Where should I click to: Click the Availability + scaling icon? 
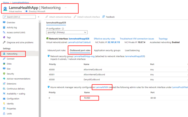[4, 94]
